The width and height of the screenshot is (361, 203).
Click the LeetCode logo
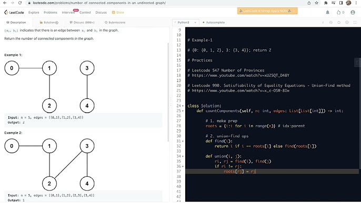[x=14, y=13]
